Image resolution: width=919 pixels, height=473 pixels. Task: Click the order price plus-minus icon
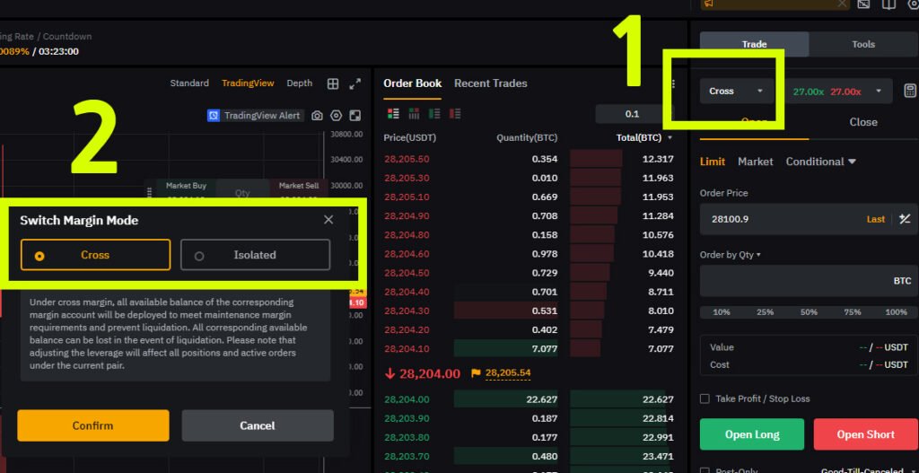pos(905,219)
